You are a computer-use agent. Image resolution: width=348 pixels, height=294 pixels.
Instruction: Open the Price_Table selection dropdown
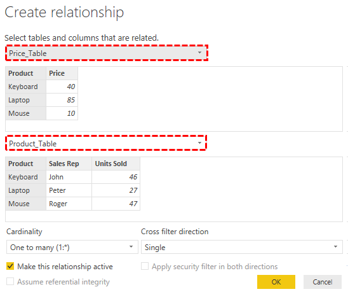[x=107, y=53]
